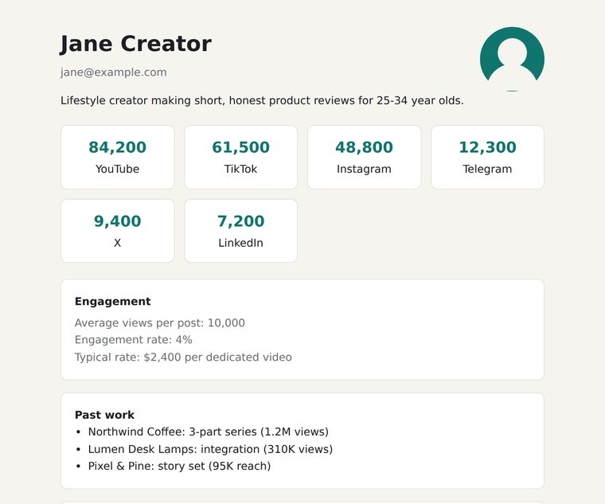Image resolution: width=605 pixels, height=504 pixels.
Task: Click the jane@example.com email address
Action: coord(113,72)
